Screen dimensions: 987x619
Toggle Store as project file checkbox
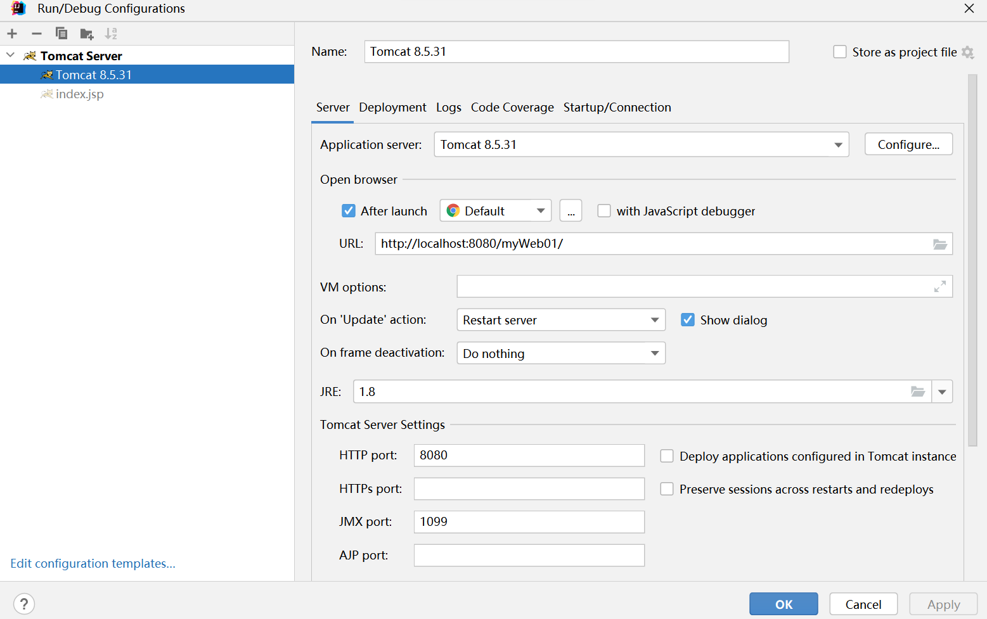tap(840, 52)
